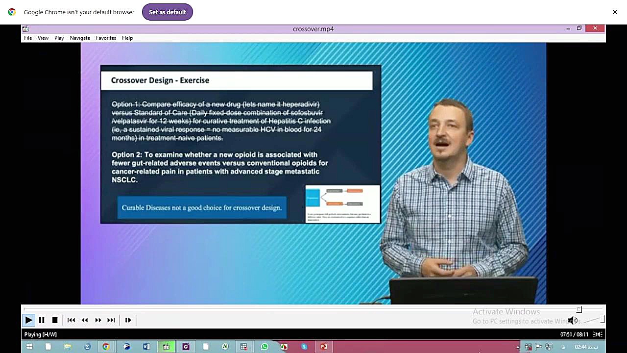Fast forward with the increase-speed button
This screenshot has width=627, height=353.
[98, 320]
